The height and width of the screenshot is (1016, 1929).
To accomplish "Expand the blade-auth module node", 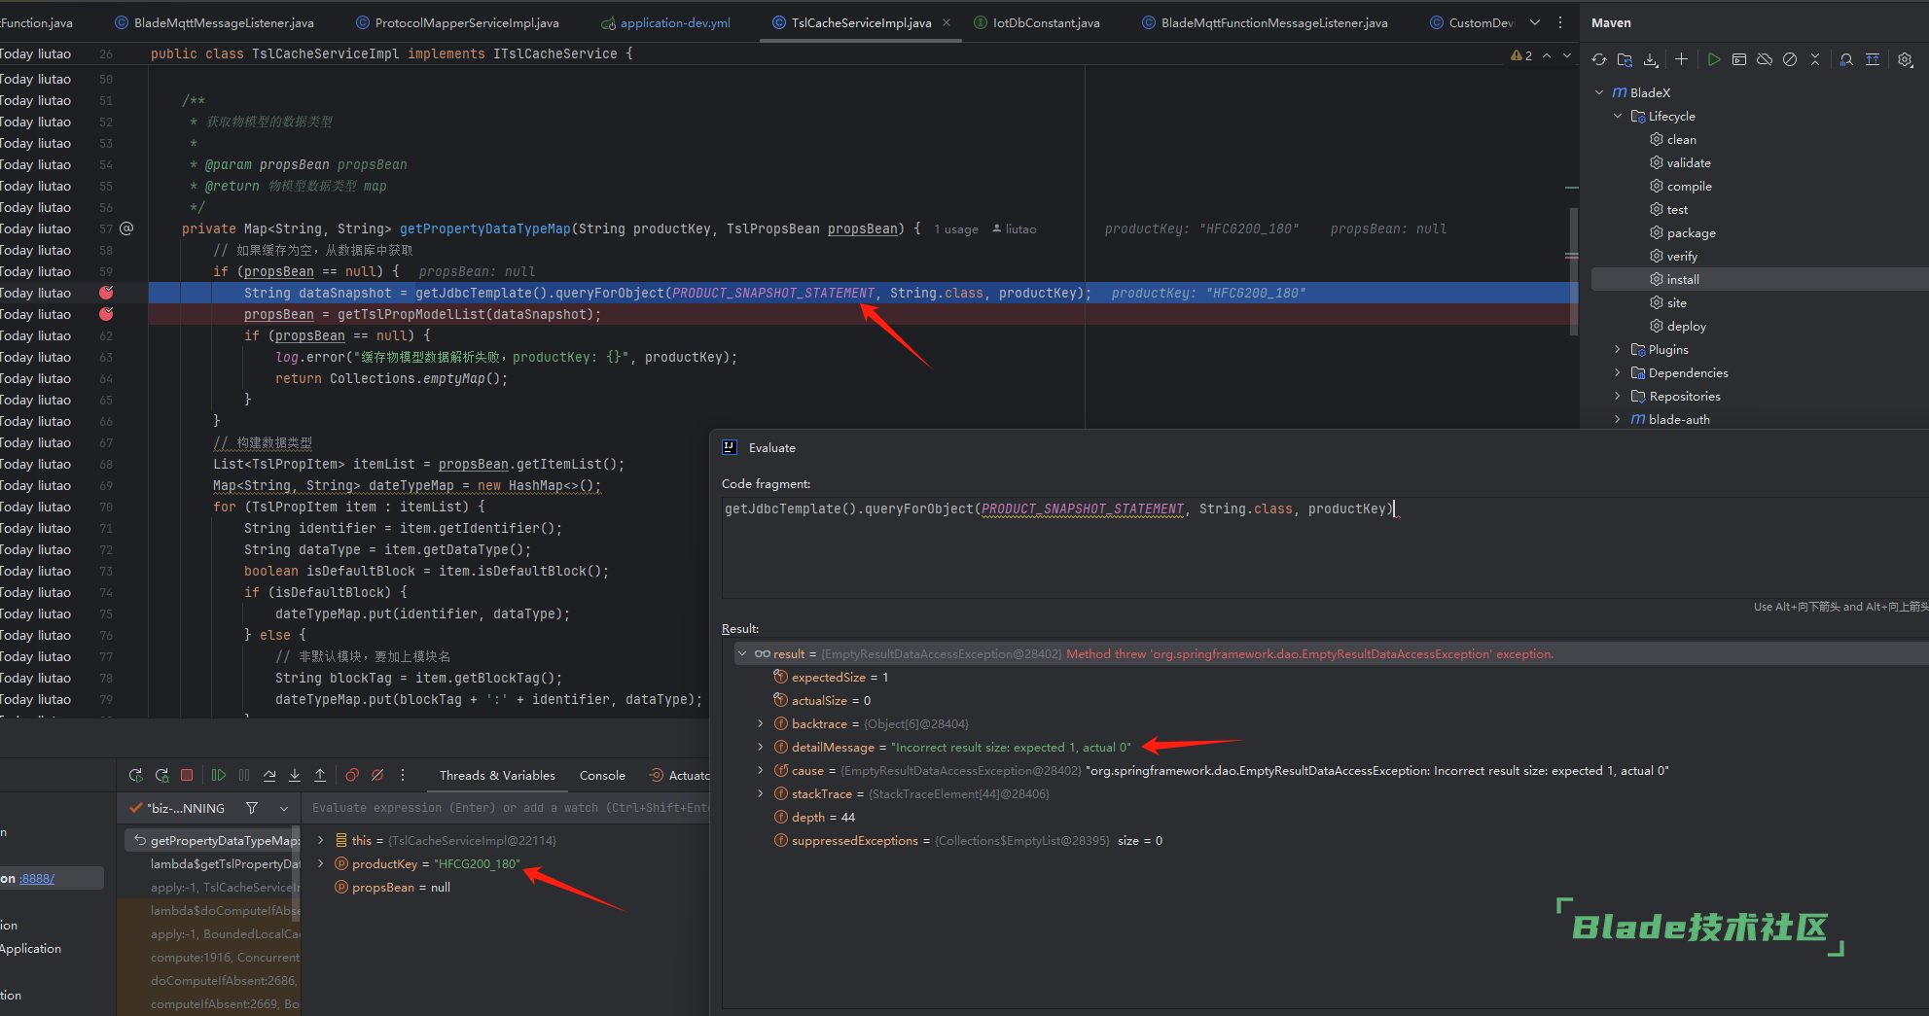I will (x=1618, y=419).
